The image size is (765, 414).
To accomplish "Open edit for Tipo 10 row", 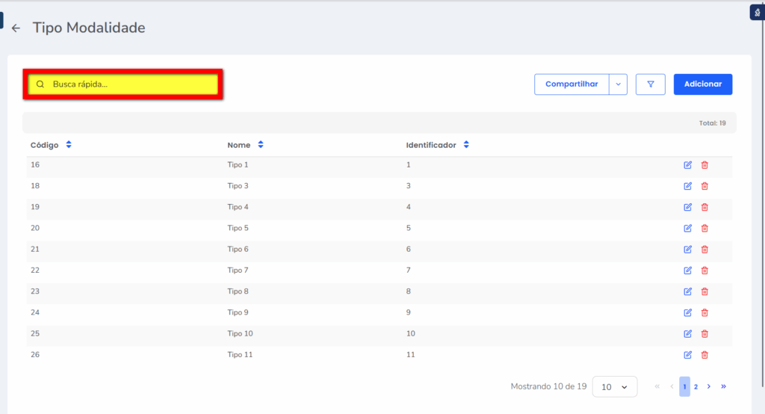I will click(687, 333).
